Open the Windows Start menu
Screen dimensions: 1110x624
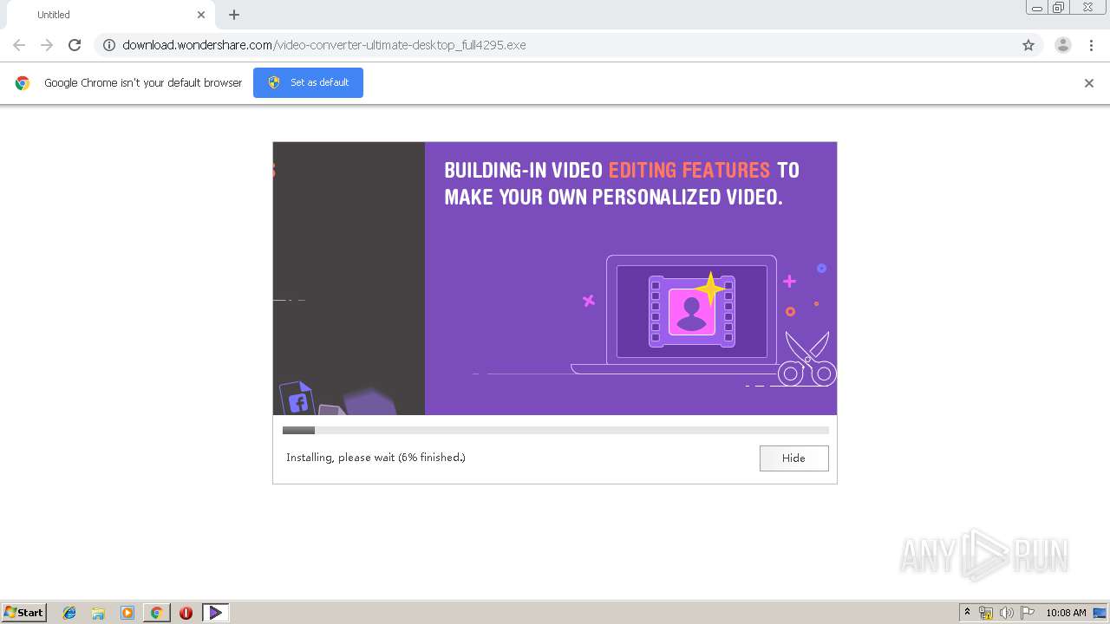24,613
